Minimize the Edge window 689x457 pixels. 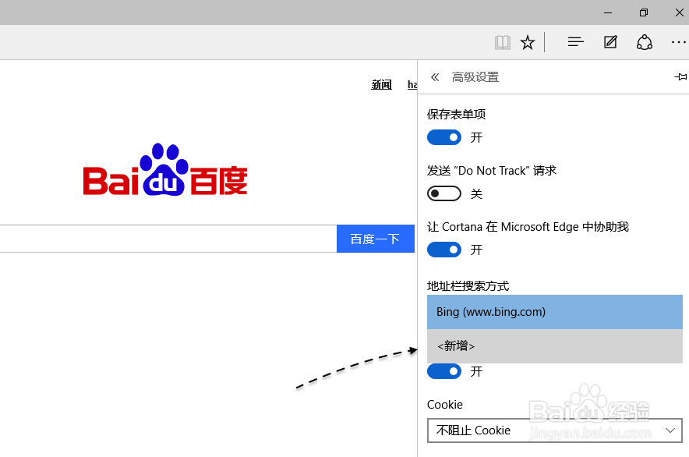coord(608,12)
